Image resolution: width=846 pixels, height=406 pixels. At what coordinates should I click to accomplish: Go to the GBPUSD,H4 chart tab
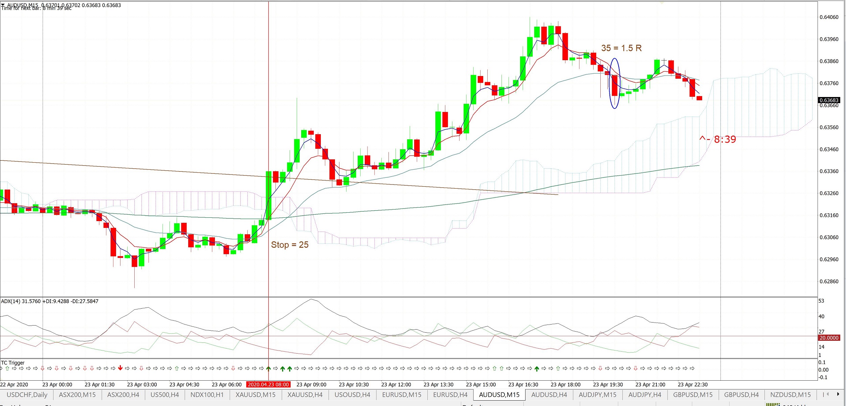(741, 395)
